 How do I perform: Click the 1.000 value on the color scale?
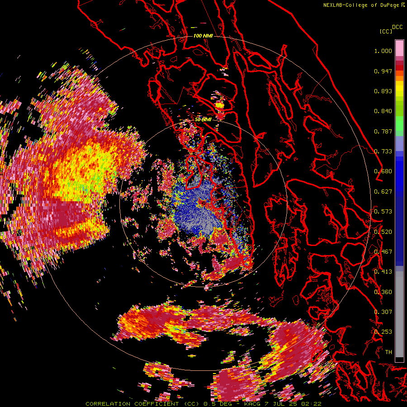(x=383, y=51)
